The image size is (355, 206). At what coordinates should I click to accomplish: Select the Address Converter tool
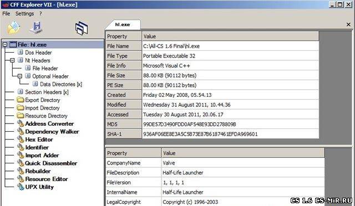click(49, 123)
